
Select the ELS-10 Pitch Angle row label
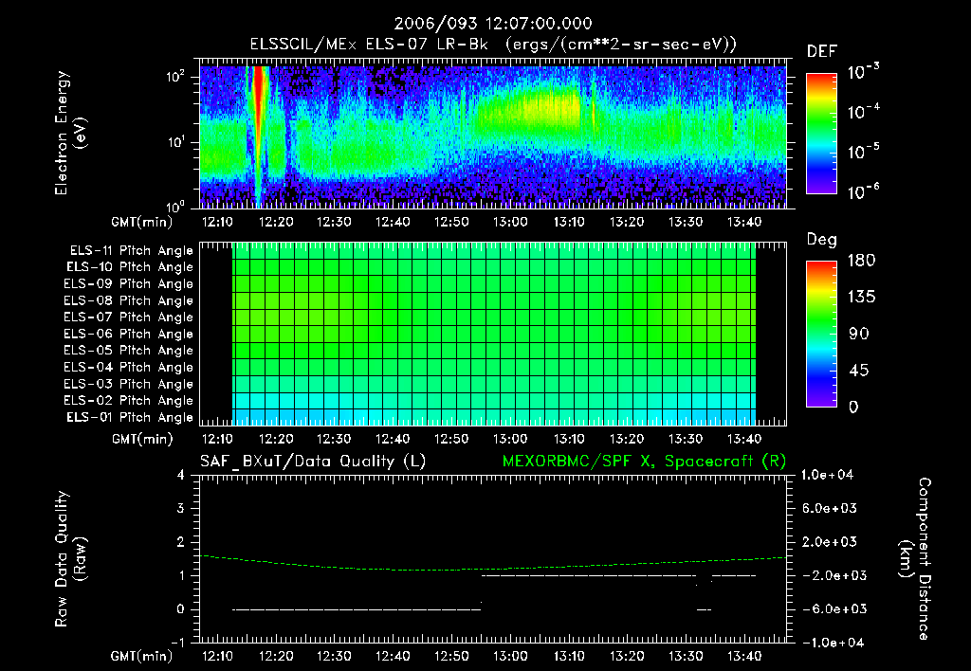[x=130, y=267]
